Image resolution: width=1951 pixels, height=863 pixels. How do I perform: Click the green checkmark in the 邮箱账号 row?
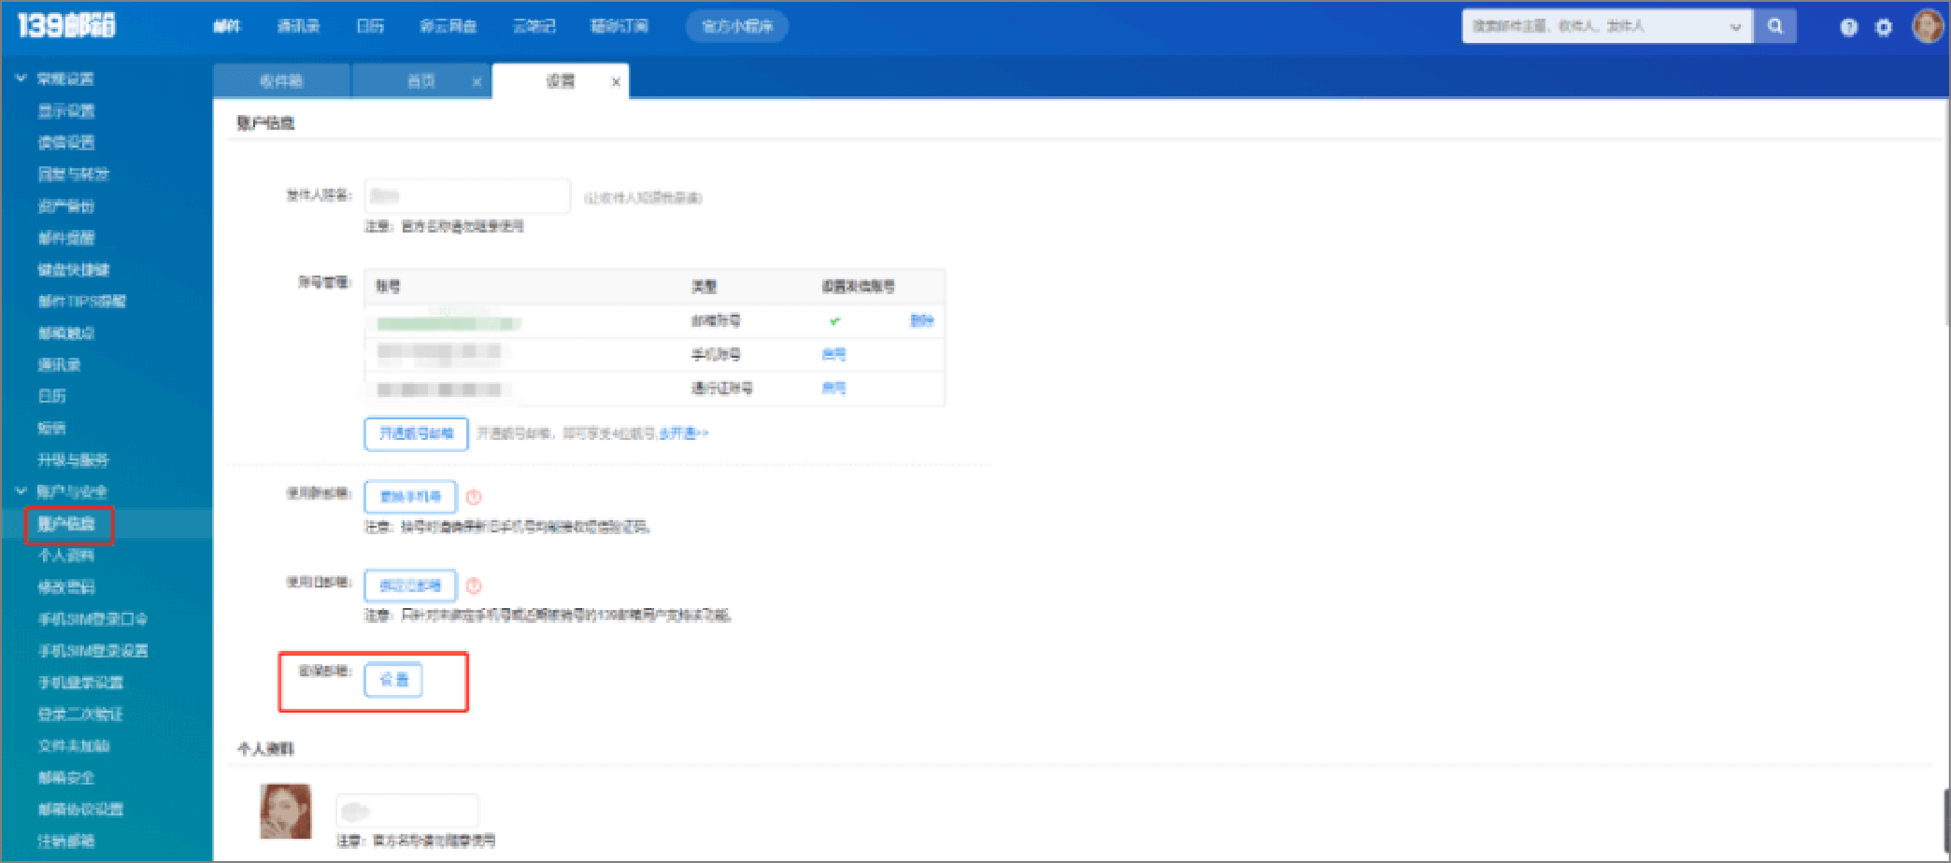[x=834, y=320]
